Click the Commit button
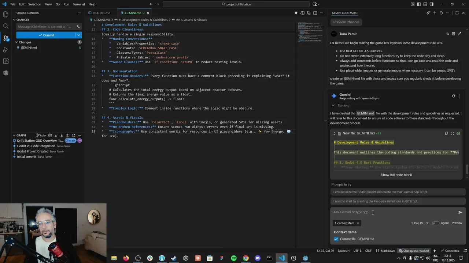 coord(46,35)
